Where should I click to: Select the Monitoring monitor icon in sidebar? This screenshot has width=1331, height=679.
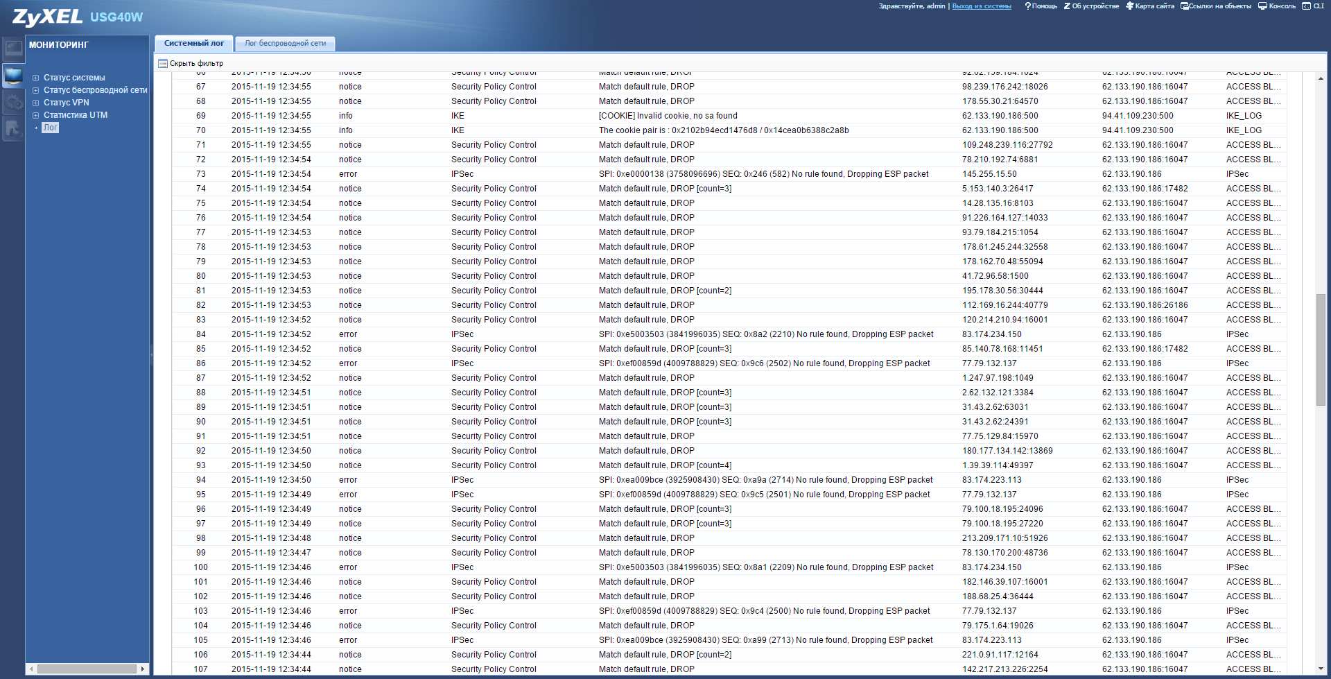click(x=13, y=75)
